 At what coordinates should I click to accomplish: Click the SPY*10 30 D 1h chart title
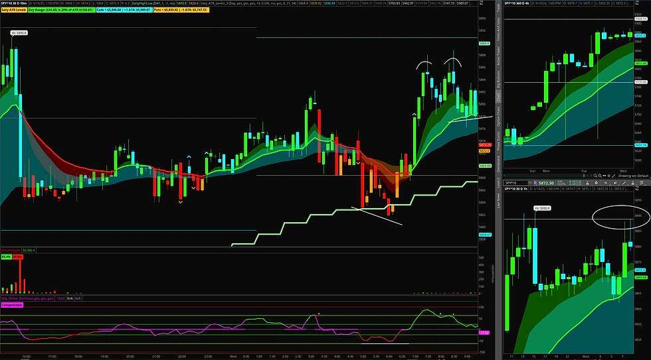tap(516, 189)
